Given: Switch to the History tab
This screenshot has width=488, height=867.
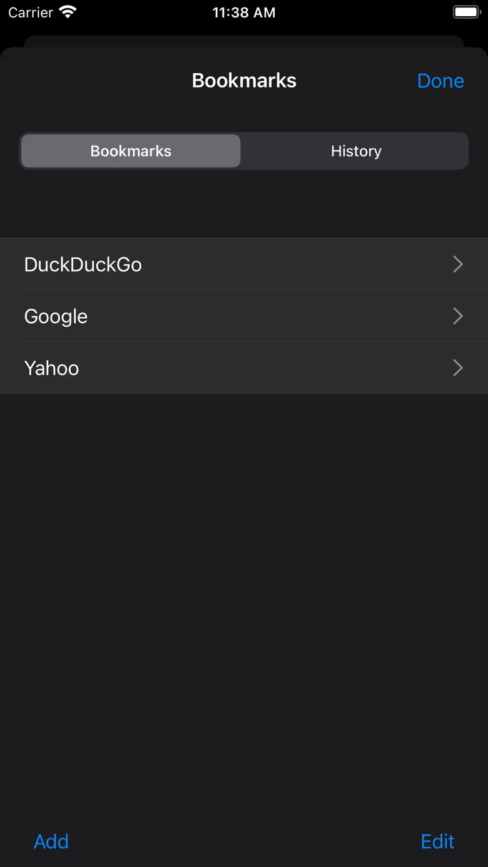Looking at the screenshot, I should (x=355, y=151).
